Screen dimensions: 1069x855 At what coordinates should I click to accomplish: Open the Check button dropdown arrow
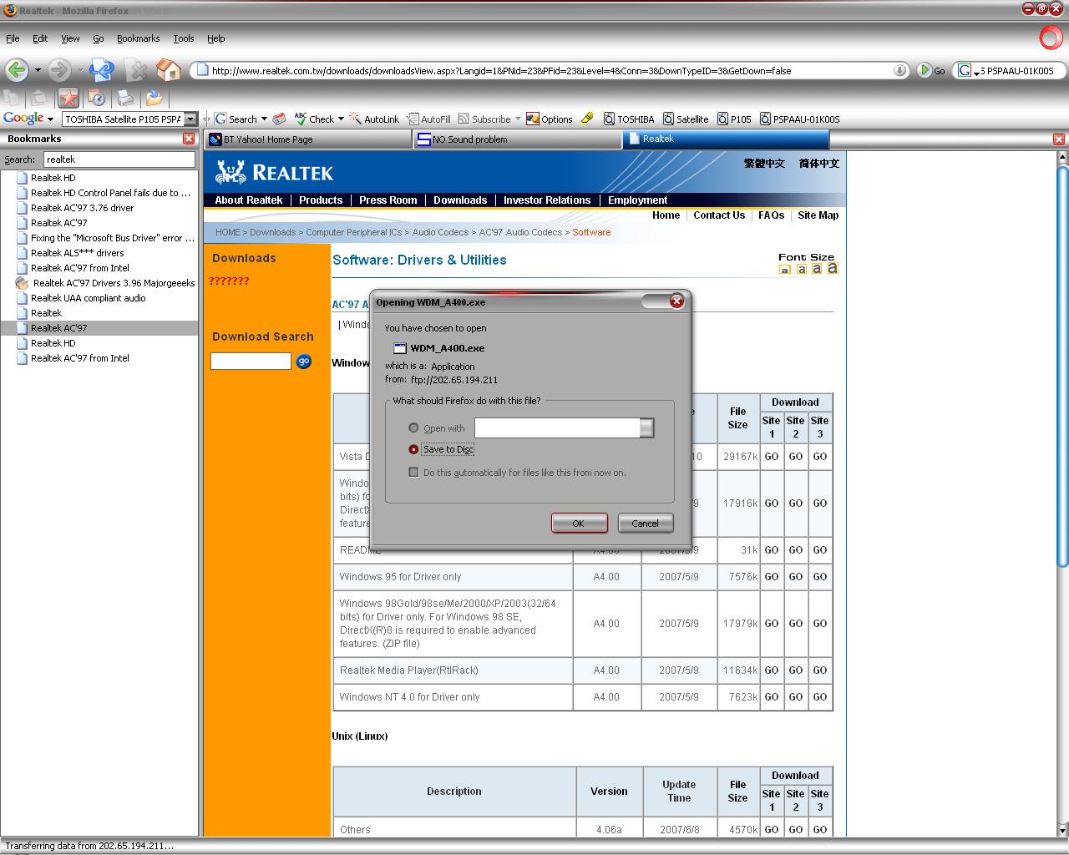341,119
